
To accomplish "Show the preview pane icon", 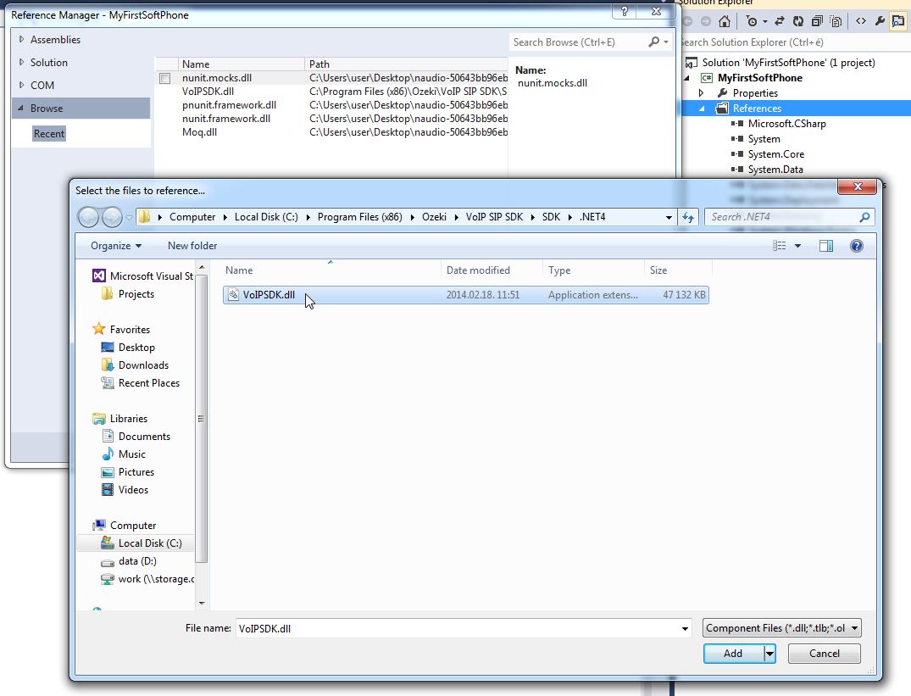I will tap(825, 246).
